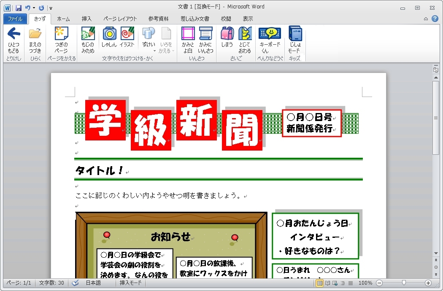Click とじておわる close and finish icon

245,34
